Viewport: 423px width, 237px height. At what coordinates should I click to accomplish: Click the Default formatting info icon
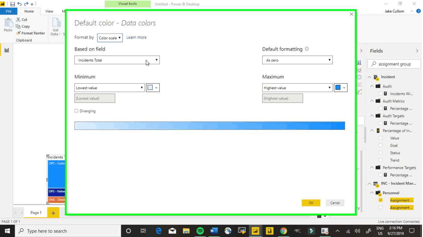pyautogui.click(x=307, y=49)
